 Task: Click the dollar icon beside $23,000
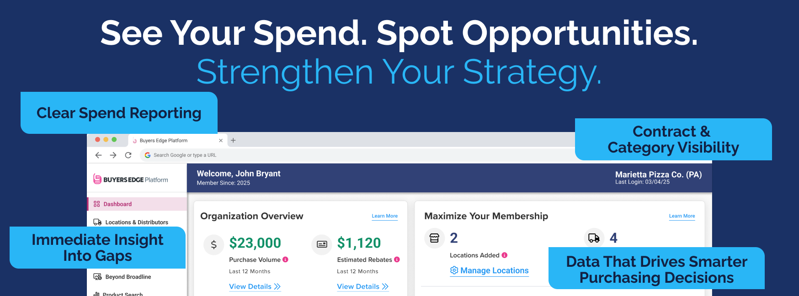pyautogui.click(x=213, y=244)
